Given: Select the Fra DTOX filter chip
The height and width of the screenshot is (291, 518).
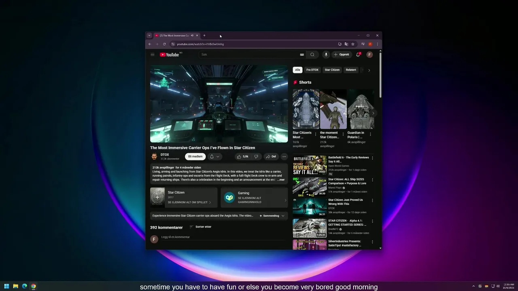Looking at the screenshot, I should 312,70.
